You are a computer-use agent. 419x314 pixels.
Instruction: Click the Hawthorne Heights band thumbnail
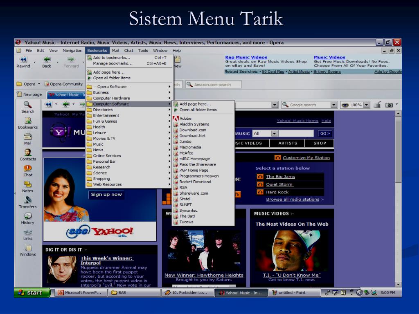(204, 251)
